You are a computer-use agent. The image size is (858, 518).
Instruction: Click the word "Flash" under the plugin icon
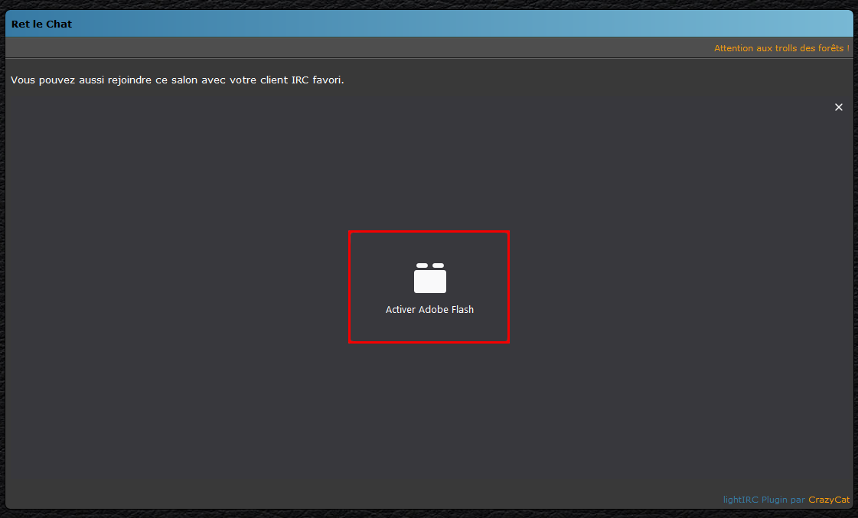[x=462, y=310]
